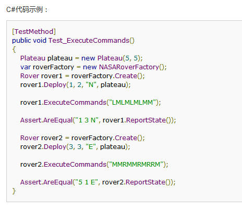242x211 pixels.
Task: Click the rover1.Deploy(1, 2, "N", plateau) line
Action: pos(76,85)
